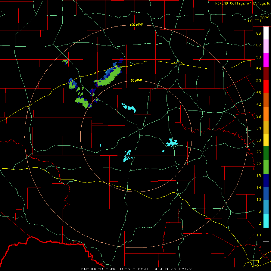Click the "100 NMI" range ring label
271x271 pixels.
click(136, 25)
